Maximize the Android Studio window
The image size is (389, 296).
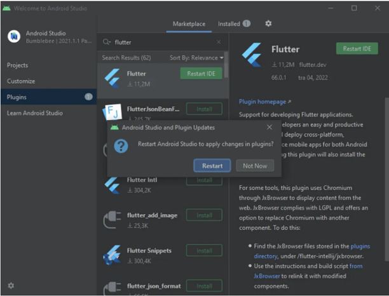click(354, 8)
